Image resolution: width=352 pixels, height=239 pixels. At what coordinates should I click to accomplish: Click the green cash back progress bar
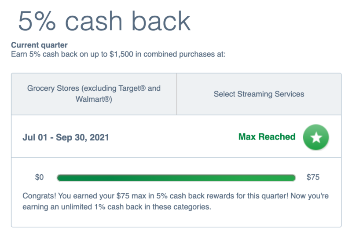[176, 178]
